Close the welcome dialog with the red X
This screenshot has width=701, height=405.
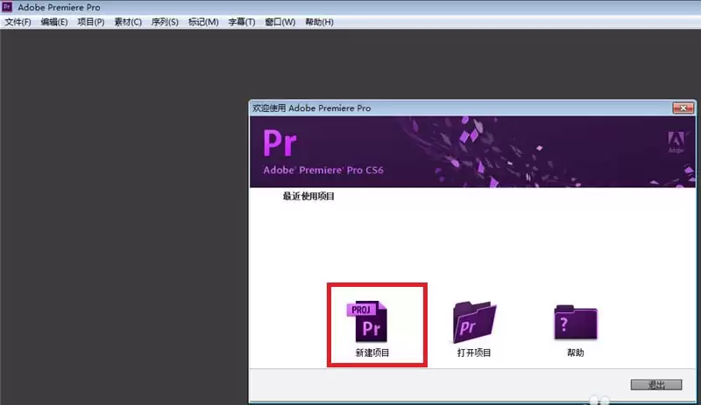(x=683, y=108)
